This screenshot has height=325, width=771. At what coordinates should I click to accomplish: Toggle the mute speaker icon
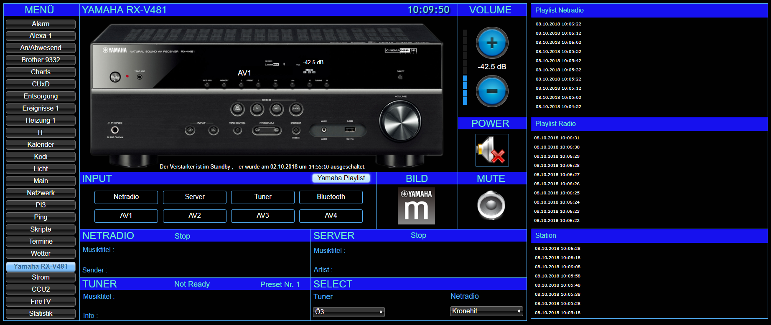[491, 205]
